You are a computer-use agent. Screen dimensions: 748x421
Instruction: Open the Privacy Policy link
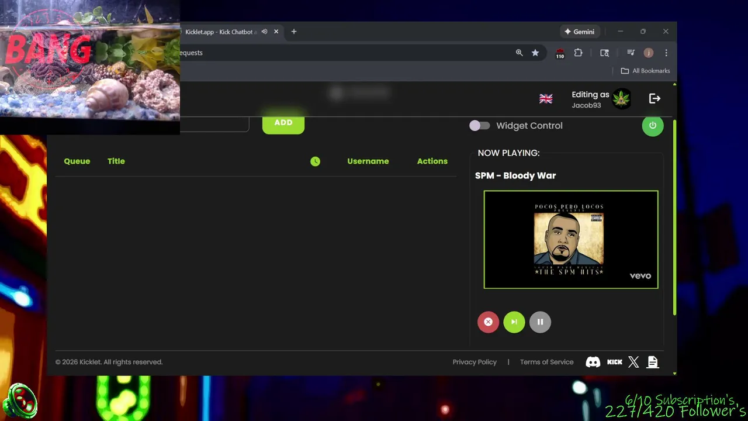pyautogui.click(x=475, y=362)
